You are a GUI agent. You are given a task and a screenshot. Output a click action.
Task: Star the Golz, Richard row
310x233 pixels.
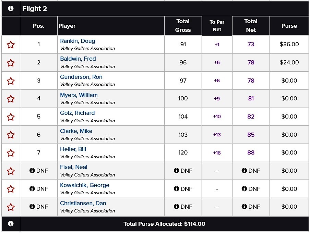(x=11, y=117)
